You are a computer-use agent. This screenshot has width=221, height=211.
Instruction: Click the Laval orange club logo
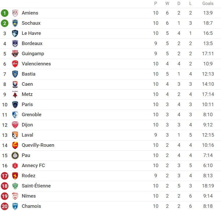point(15,135)
